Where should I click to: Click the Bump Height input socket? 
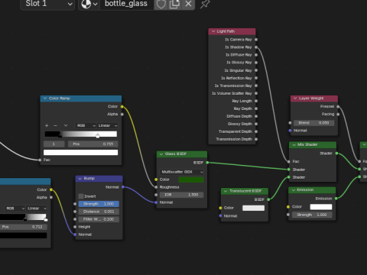click(75, 227)
